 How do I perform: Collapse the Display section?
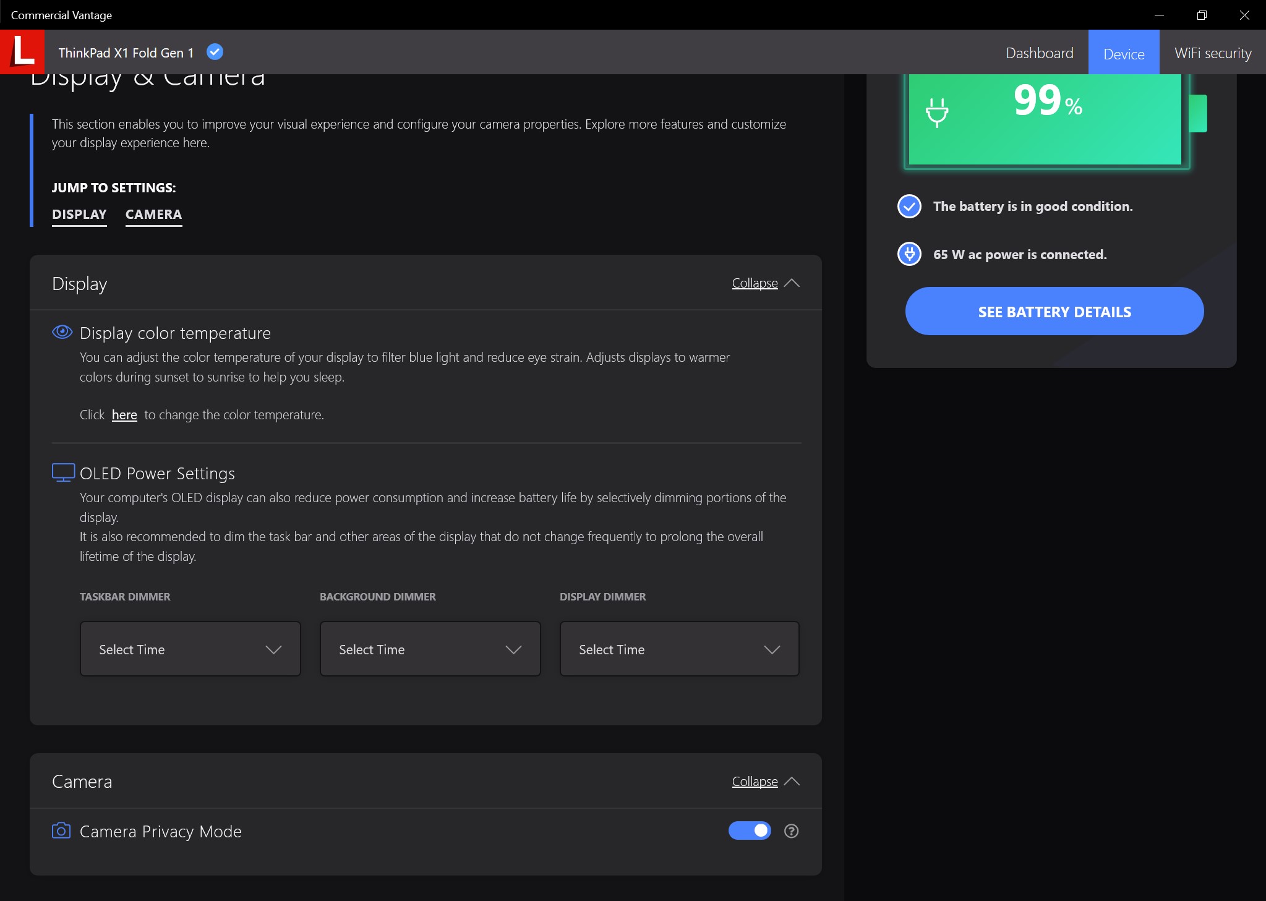[x=765, y=283]
